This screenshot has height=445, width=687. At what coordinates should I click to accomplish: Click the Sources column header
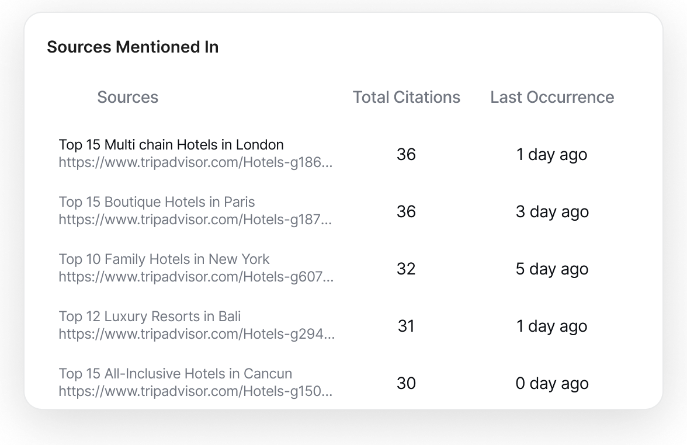pyautogui.click(x=127, y=97)
